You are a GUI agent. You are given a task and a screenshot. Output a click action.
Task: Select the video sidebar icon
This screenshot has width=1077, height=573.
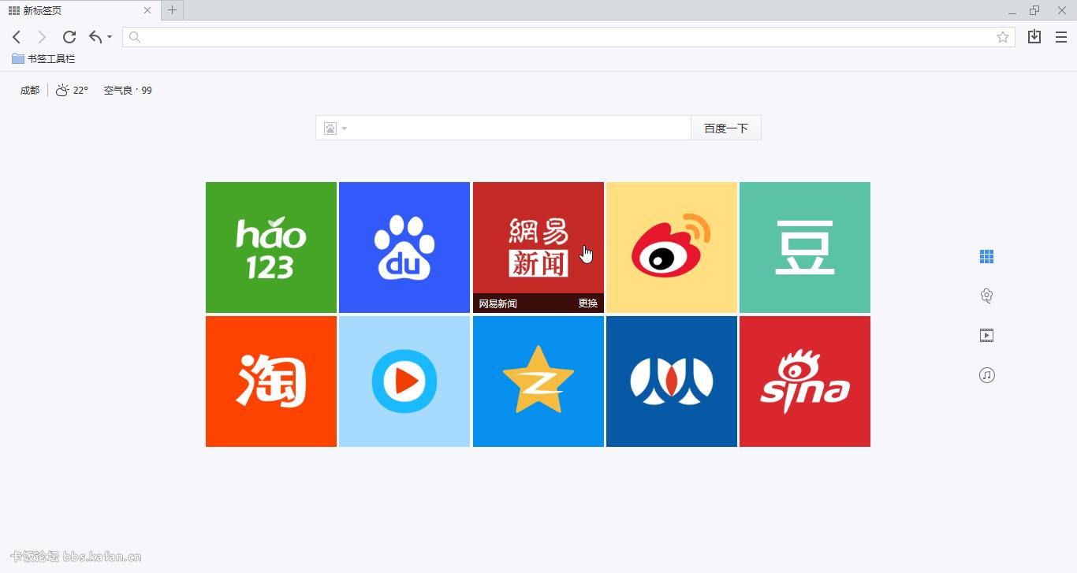pos(986,336)
